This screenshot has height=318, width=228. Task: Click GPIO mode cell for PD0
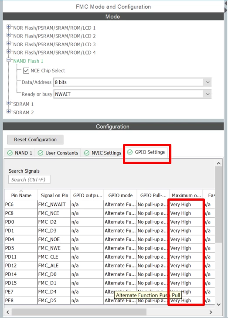click(120, 222)
